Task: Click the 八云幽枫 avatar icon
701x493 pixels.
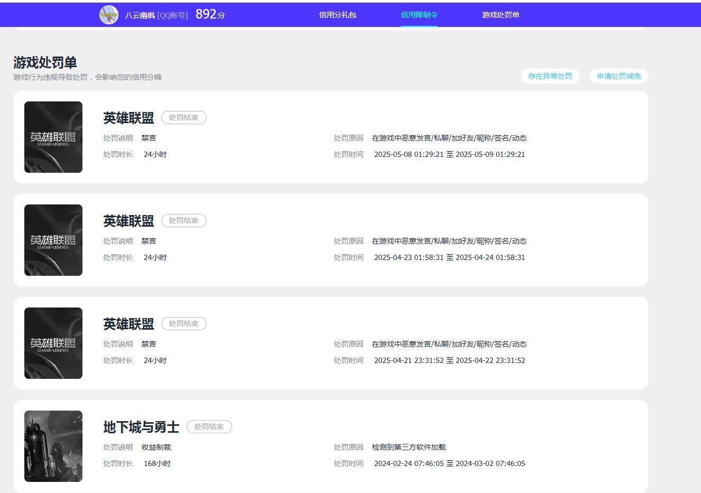Action: [x=109, y=14]
